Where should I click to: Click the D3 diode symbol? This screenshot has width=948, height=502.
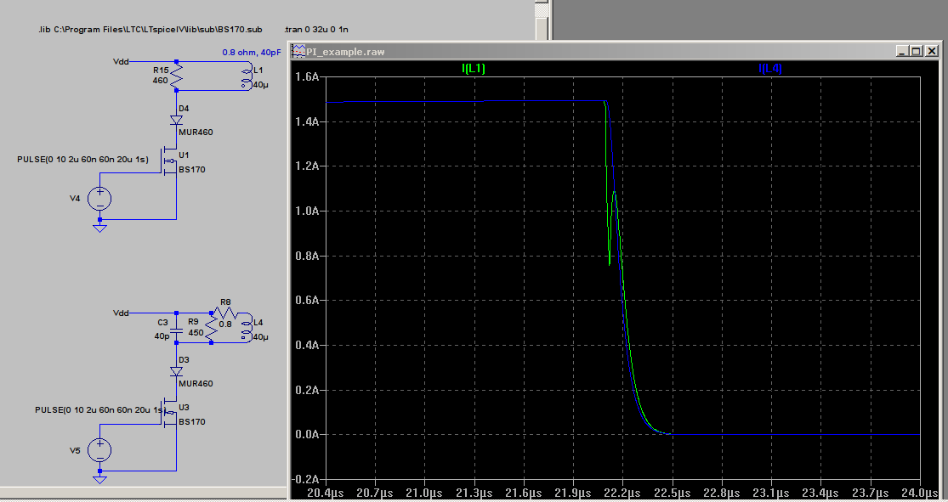pyautogui.click(x=176, y=371)
